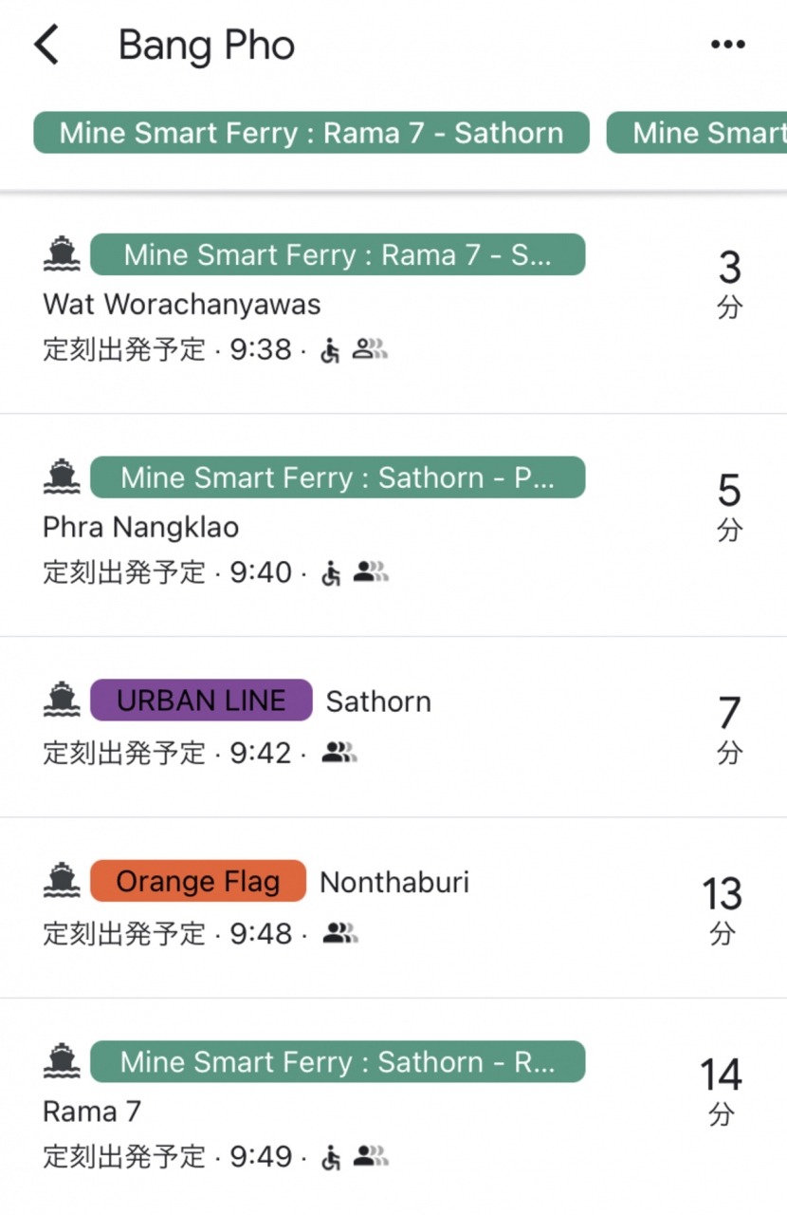Screen dimensions: 787x1215
Task: Tap the Orange Flag line badge
Action: [x=198, y=881]
